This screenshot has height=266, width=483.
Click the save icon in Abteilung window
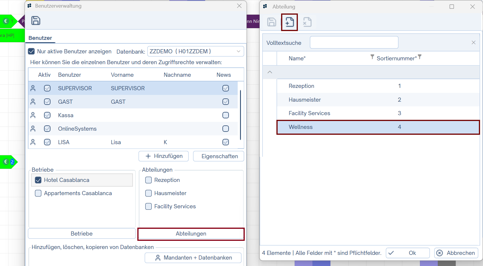click(271, 22)
